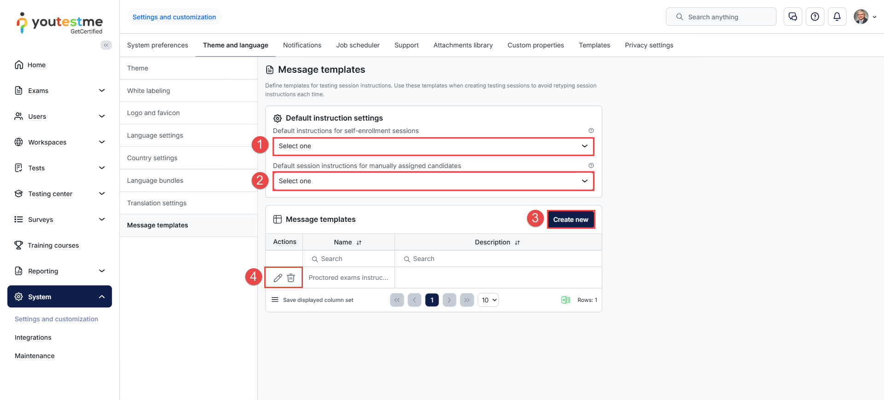The height and width of the screenshot is (400, 884).
Task: Open the Save displayed column set menu icon
Action: (x=275, y=300)
